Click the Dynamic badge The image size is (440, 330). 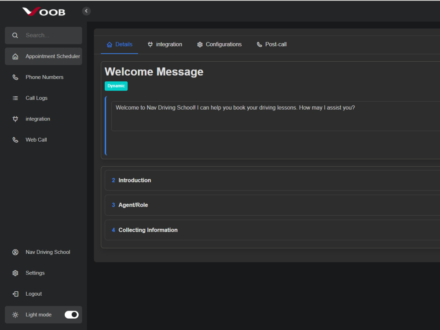pos(116,86)
